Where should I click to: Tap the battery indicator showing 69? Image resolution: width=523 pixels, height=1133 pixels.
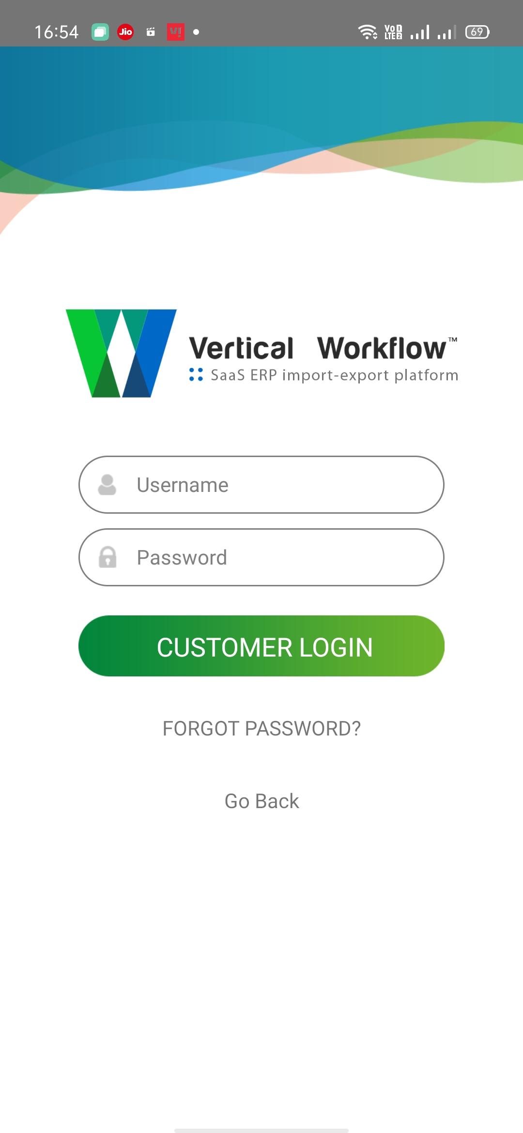(477, 32)
